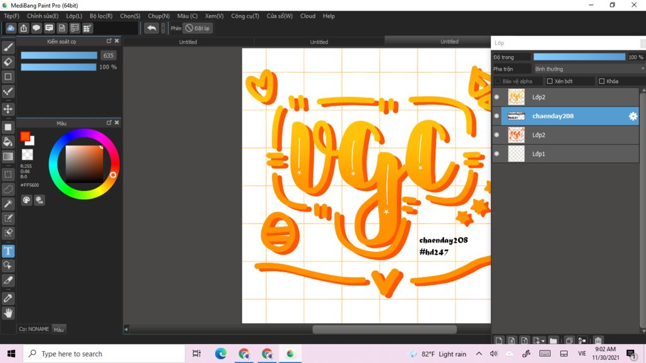Click the export/share icon in toolbar
This screenshot has width=646, height=363.
(x=23, y=28)
